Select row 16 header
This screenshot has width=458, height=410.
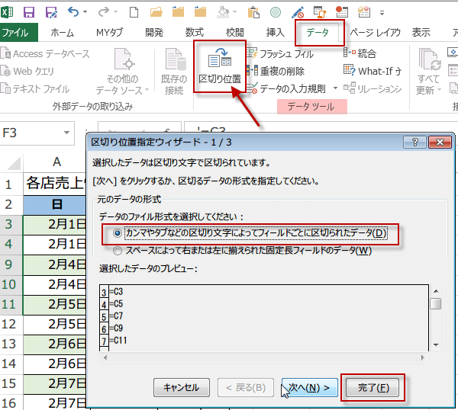11,402
